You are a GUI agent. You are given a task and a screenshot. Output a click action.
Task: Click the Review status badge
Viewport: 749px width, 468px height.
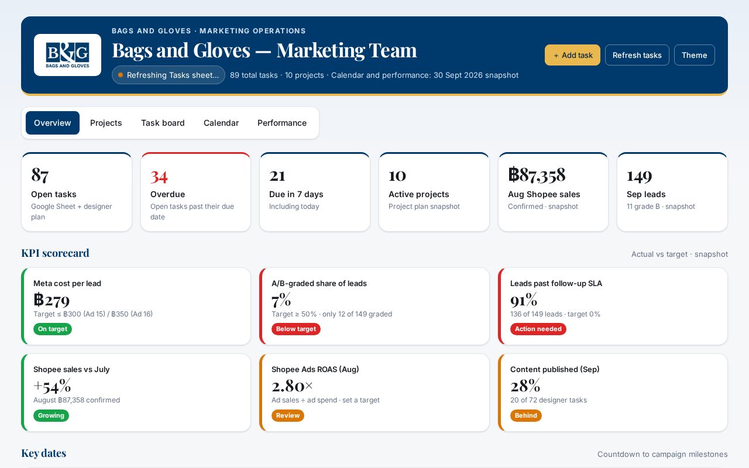click(288, 415)
